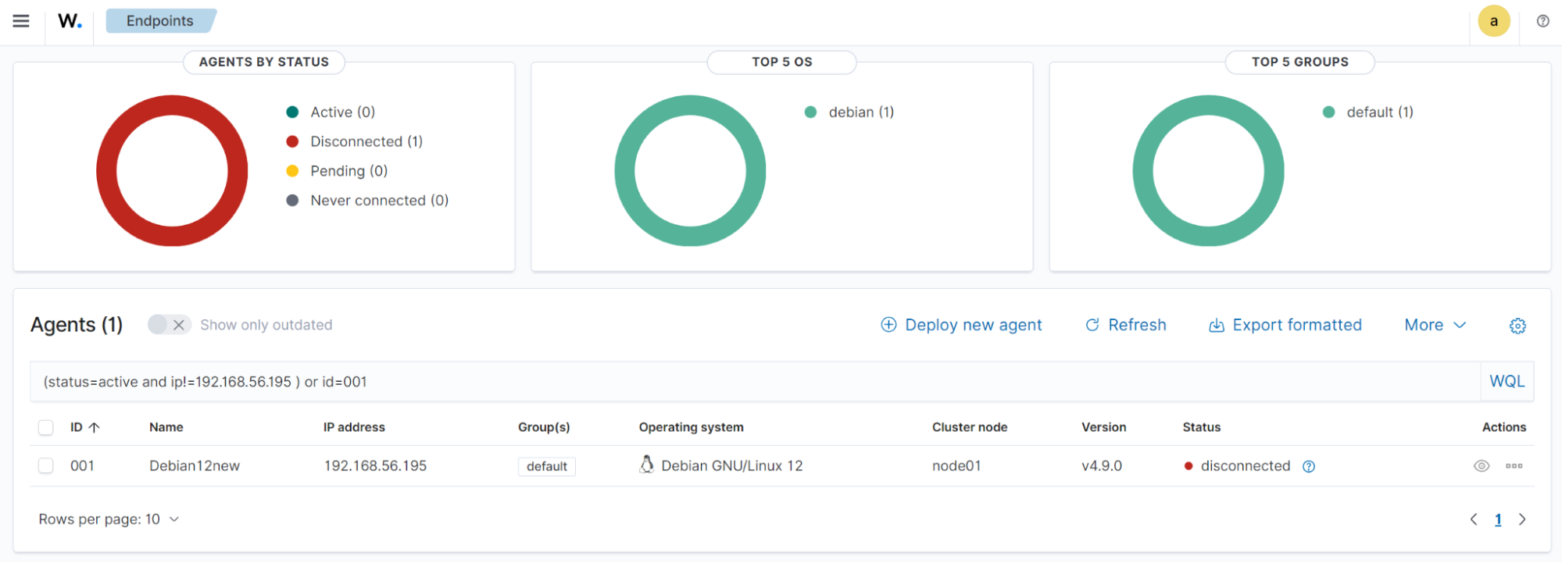The height and width of the screenshot is (563, 1562).
Task: Open more actions ellipsis for agent 001
Action: click(x=1514, y=466)
